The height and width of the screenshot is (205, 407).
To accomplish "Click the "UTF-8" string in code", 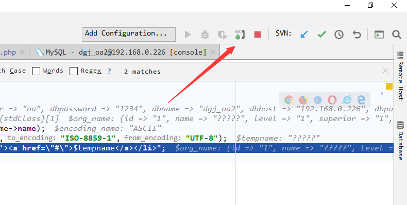I will click(x=201, y=138).
